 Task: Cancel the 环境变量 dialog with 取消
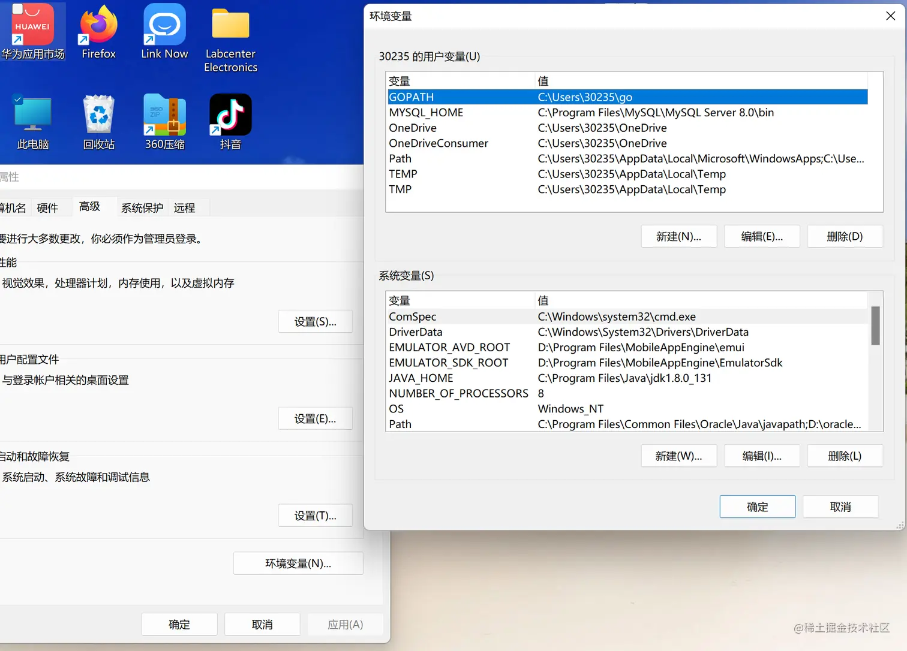point(840,507)
